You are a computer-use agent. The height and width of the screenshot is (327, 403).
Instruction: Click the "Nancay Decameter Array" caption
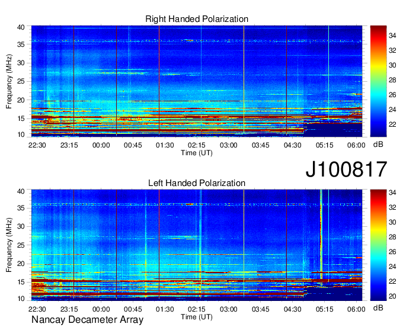(87, 319)
